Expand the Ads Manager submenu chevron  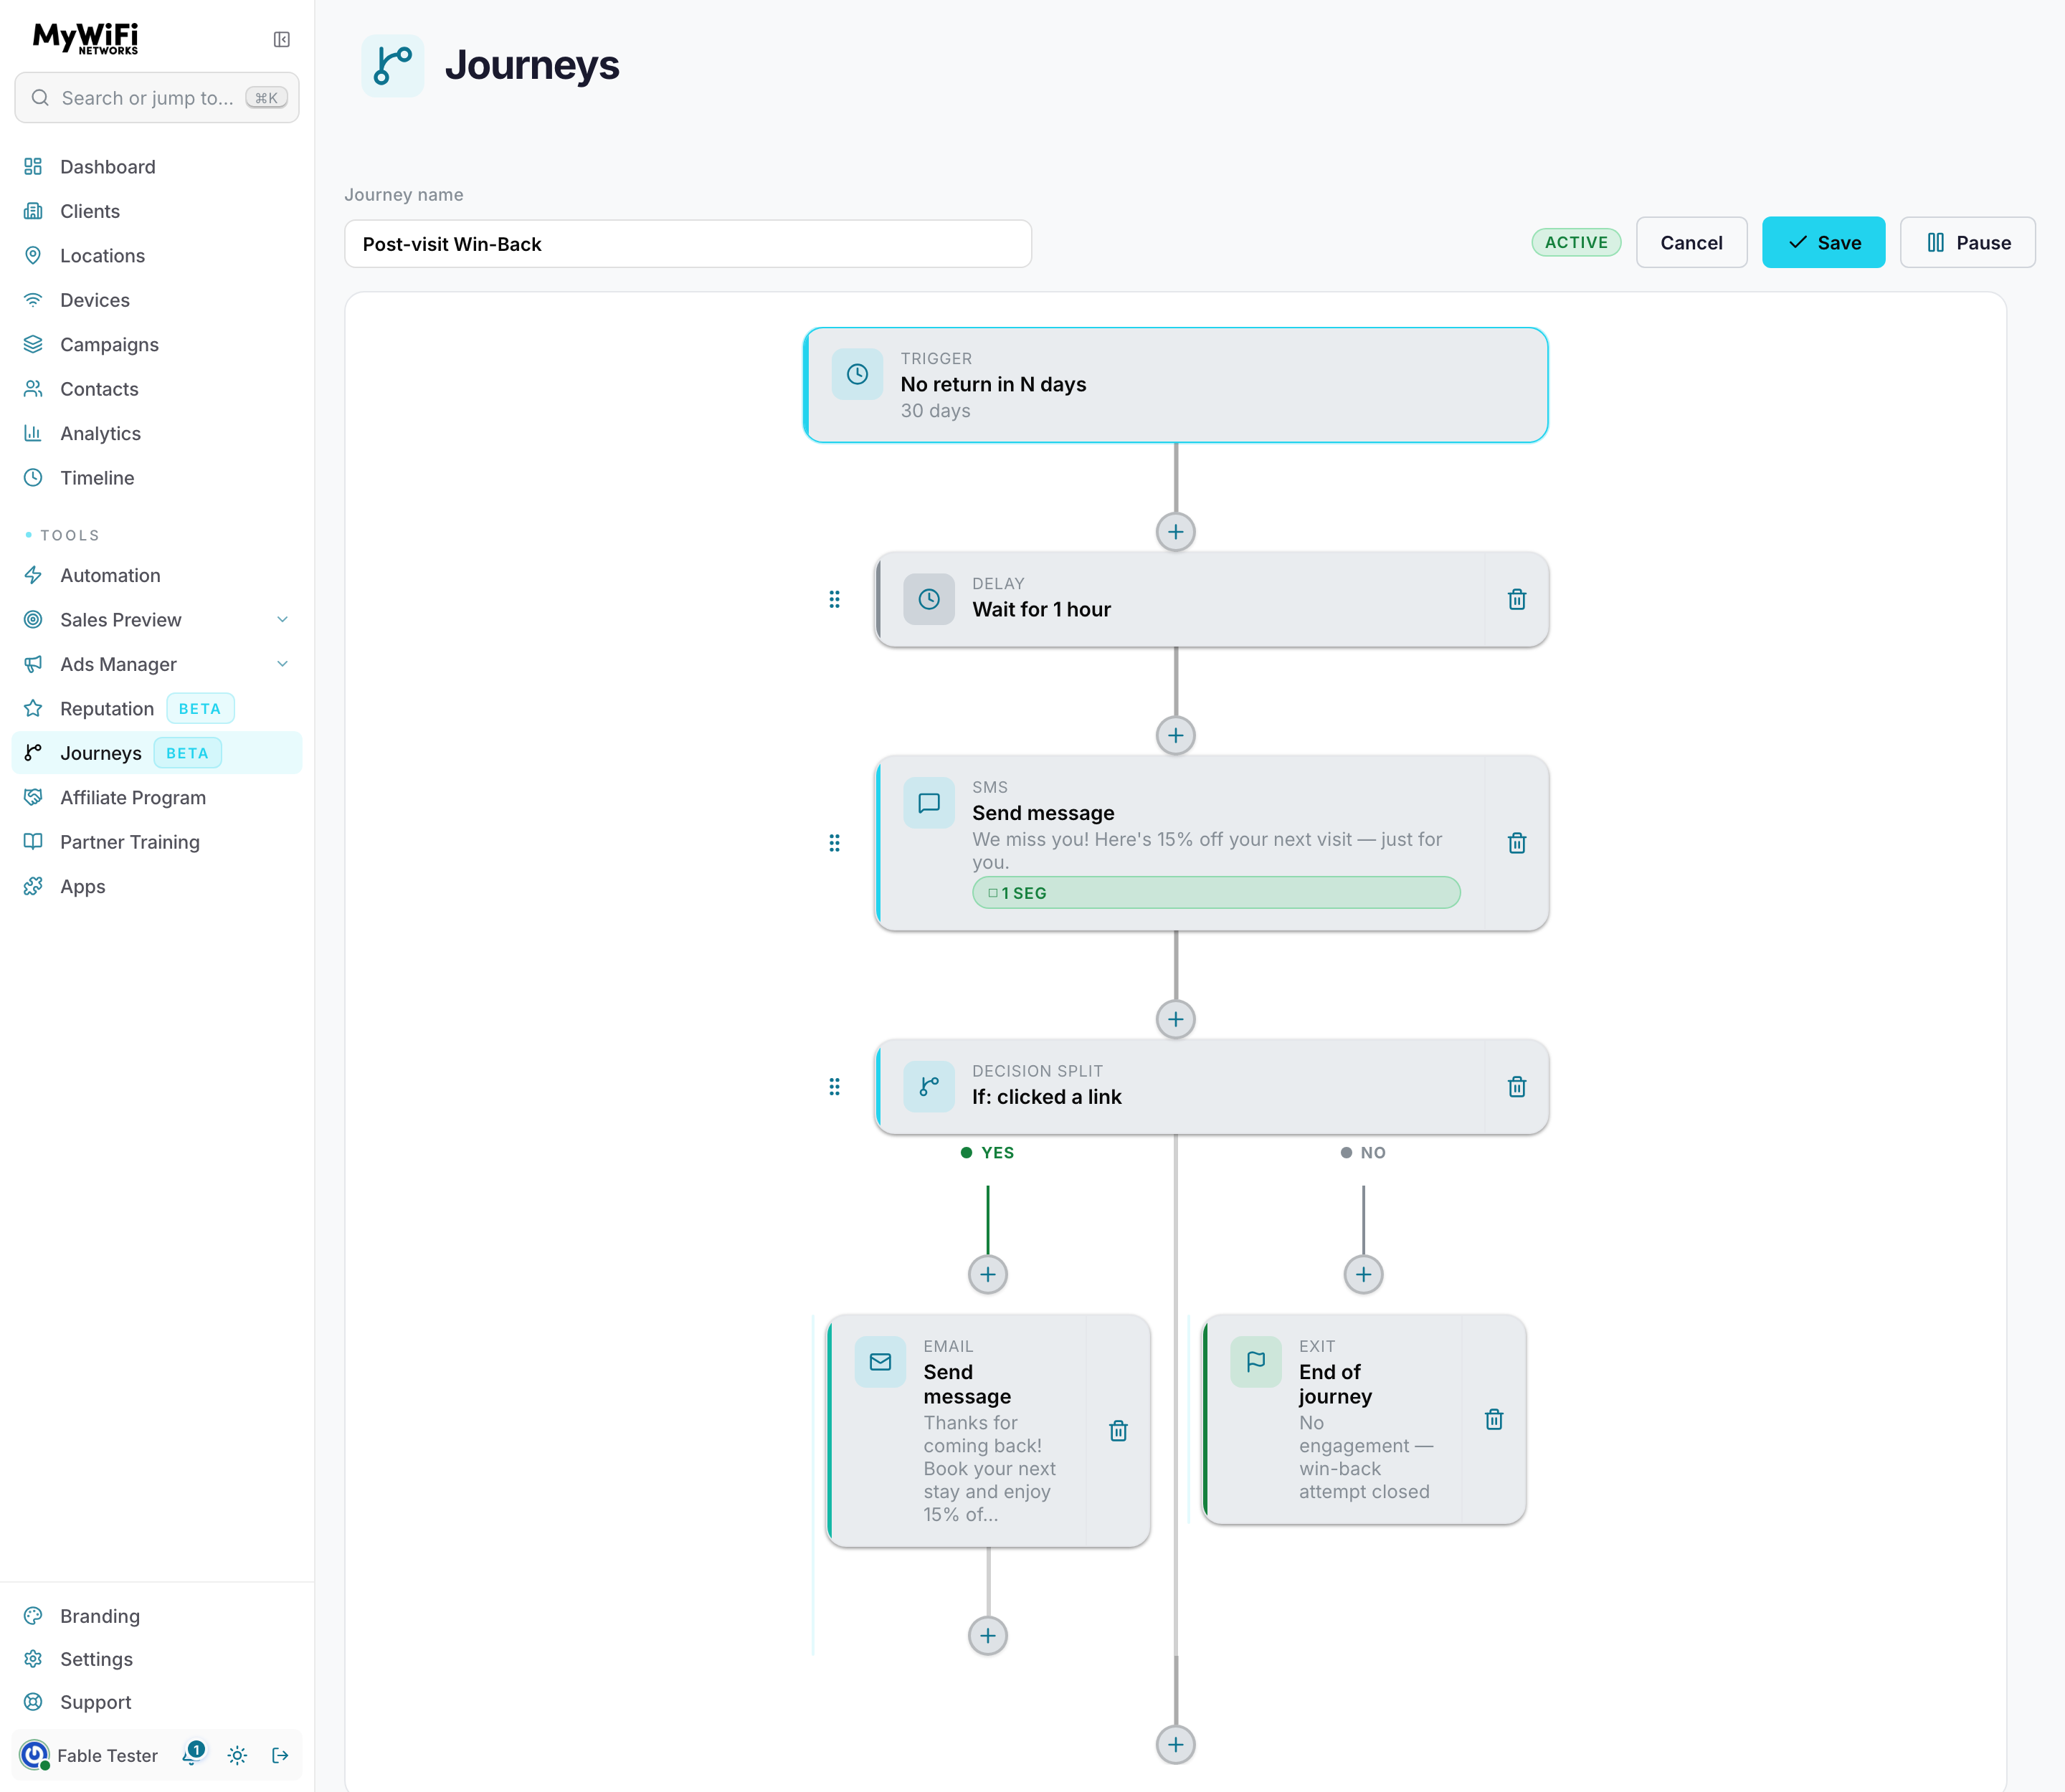point(282,664)
